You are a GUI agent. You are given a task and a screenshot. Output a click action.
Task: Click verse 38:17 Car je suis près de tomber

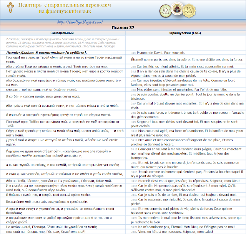[184, 195]
